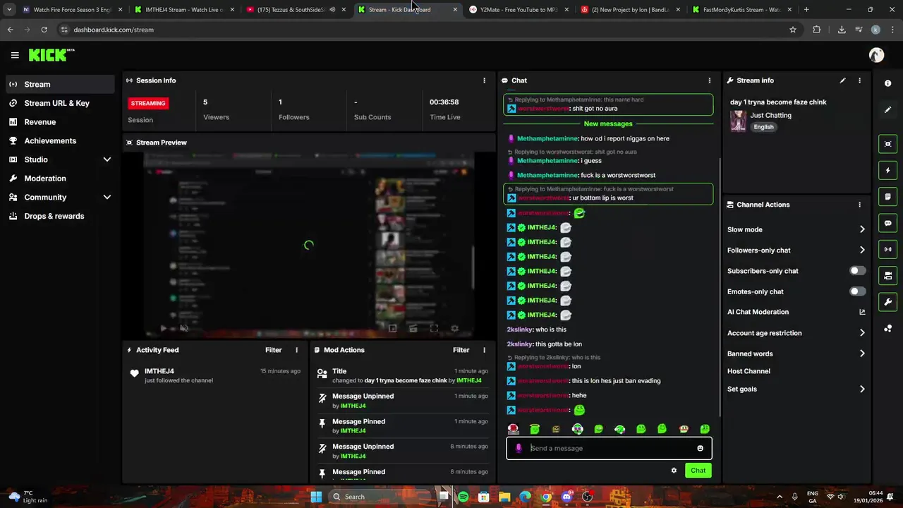This screenshot has height=508, width=903.
Task: Open AI Chat Moderation external link
Action: [x=862, y=312]
